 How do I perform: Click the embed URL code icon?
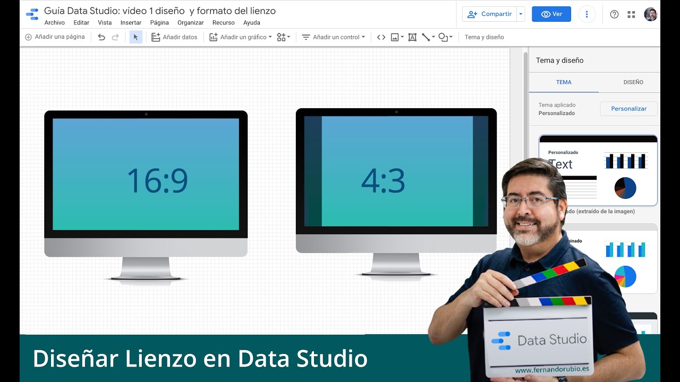click(381, 37)
